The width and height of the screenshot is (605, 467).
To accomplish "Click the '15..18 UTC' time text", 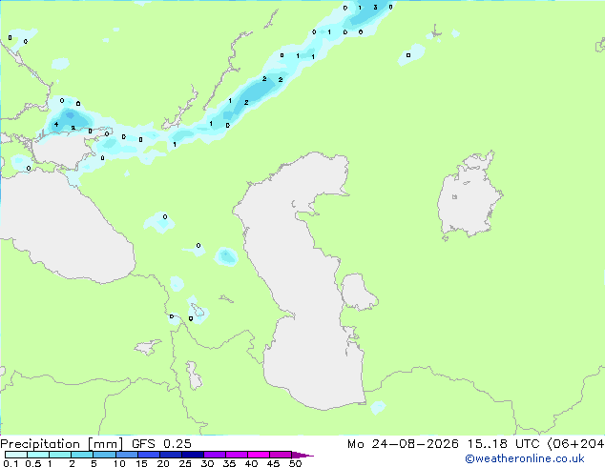I will pos(503,444).
